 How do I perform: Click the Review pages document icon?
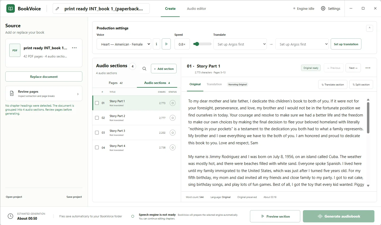pyautogui.click(x=12, y=93)
